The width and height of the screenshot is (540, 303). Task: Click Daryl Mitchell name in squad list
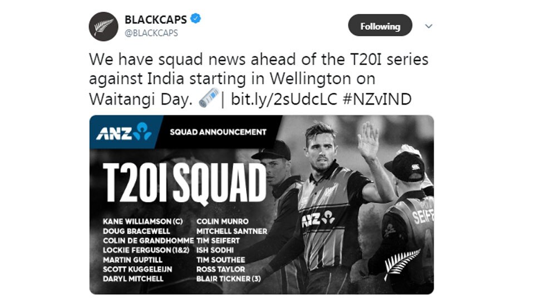(133, 279)
